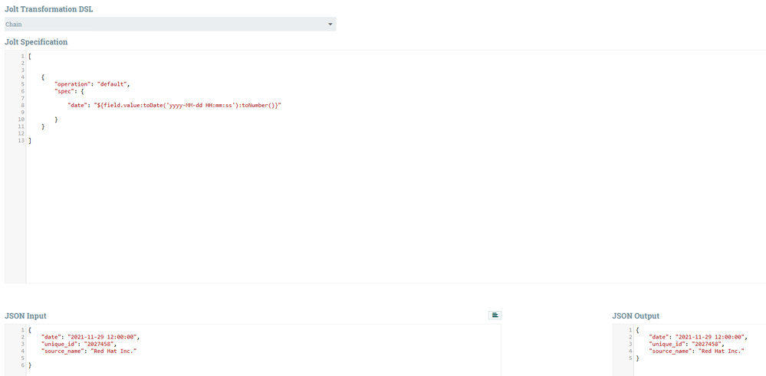Click the "date" value in the JSON Output
The height and width of the screenshot is (376, 766).
click(710, 336)
